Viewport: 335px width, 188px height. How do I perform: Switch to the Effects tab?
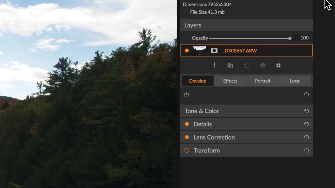230,81
